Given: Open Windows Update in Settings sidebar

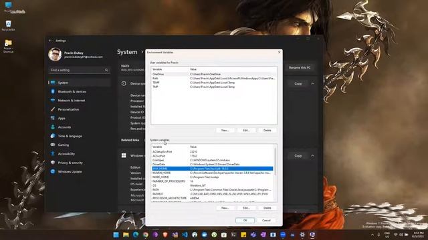Looking at the screenshot, I should (79, 172).
